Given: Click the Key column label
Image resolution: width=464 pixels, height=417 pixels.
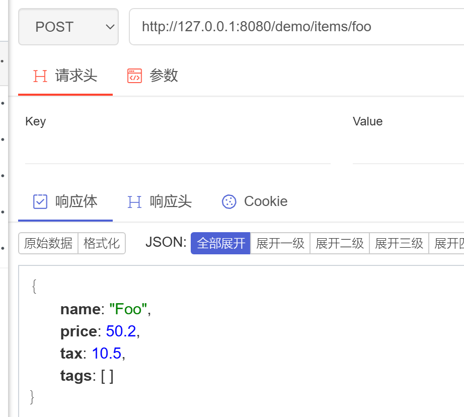Looking at the screenshot, I should [x=36, y=122].
